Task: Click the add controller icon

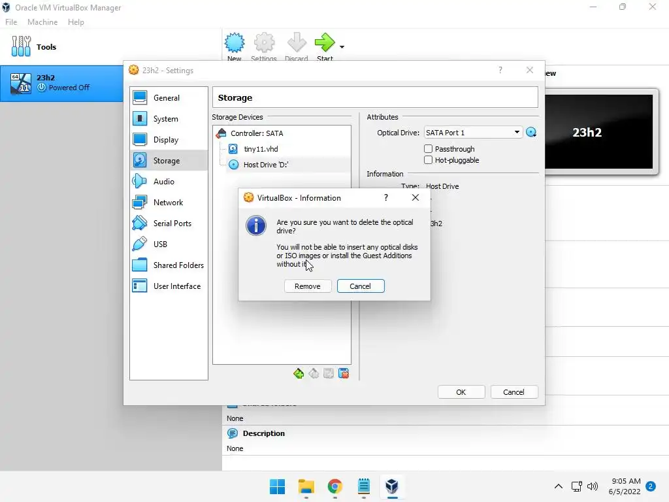Action: [299, 373]
